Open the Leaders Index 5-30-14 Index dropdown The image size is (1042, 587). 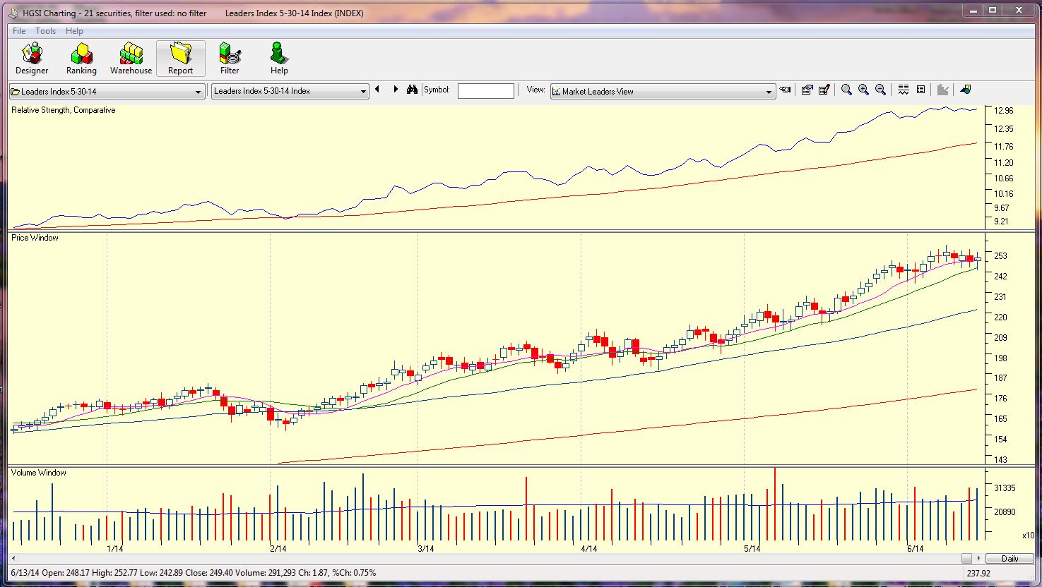[x=363, y=92]
